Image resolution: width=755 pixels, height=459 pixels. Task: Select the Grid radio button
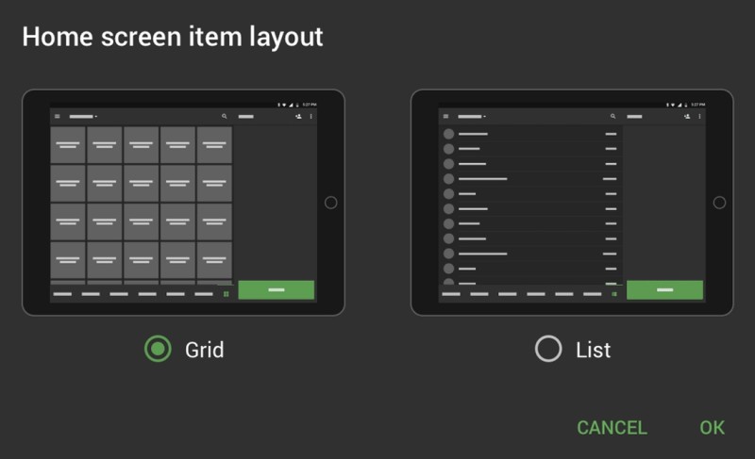click(158, 349)
